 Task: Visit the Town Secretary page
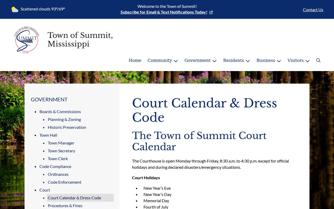pos(61,151)
